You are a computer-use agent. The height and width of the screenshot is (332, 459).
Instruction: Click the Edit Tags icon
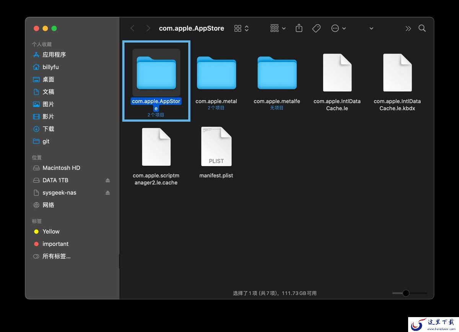(316, 28)
